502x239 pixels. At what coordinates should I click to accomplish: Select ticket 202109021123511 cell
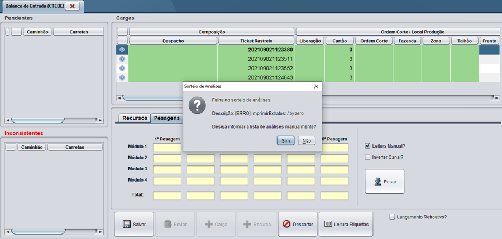[256, 59]
